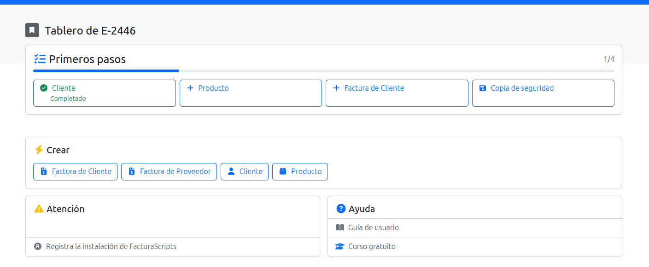The height and width of the screenshot is (267, 649).
Task: Click the bookmark icon beside Tablero de E-2446
Action: (32, 30)
